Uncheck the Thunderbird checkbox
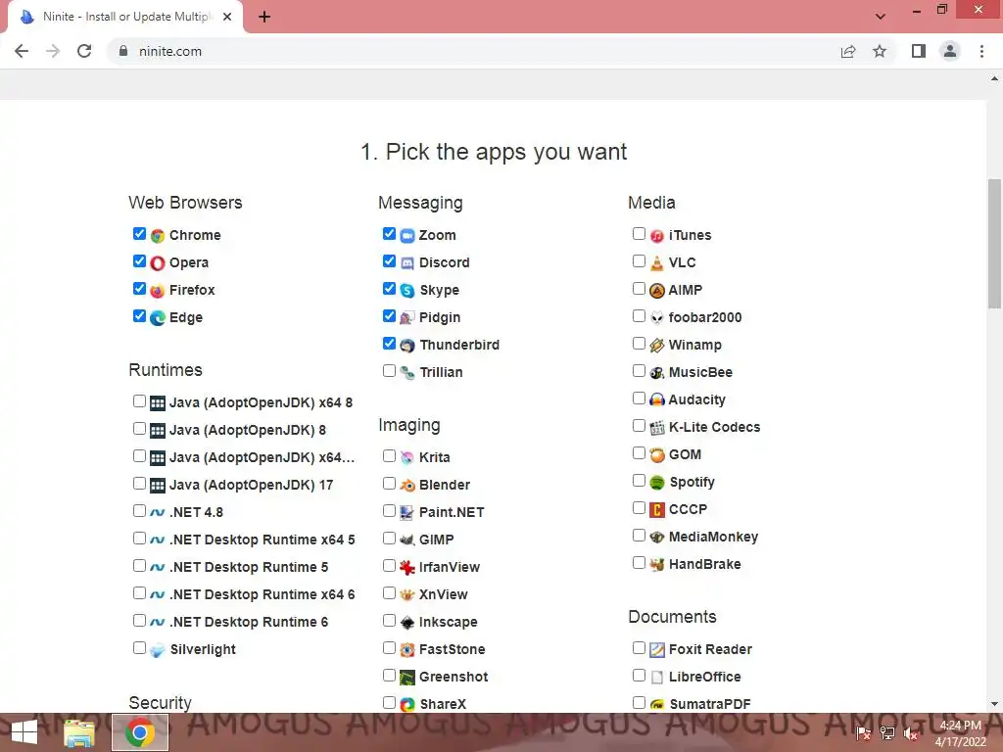Viewport: 1003px width, 752px height. point(389,344)
